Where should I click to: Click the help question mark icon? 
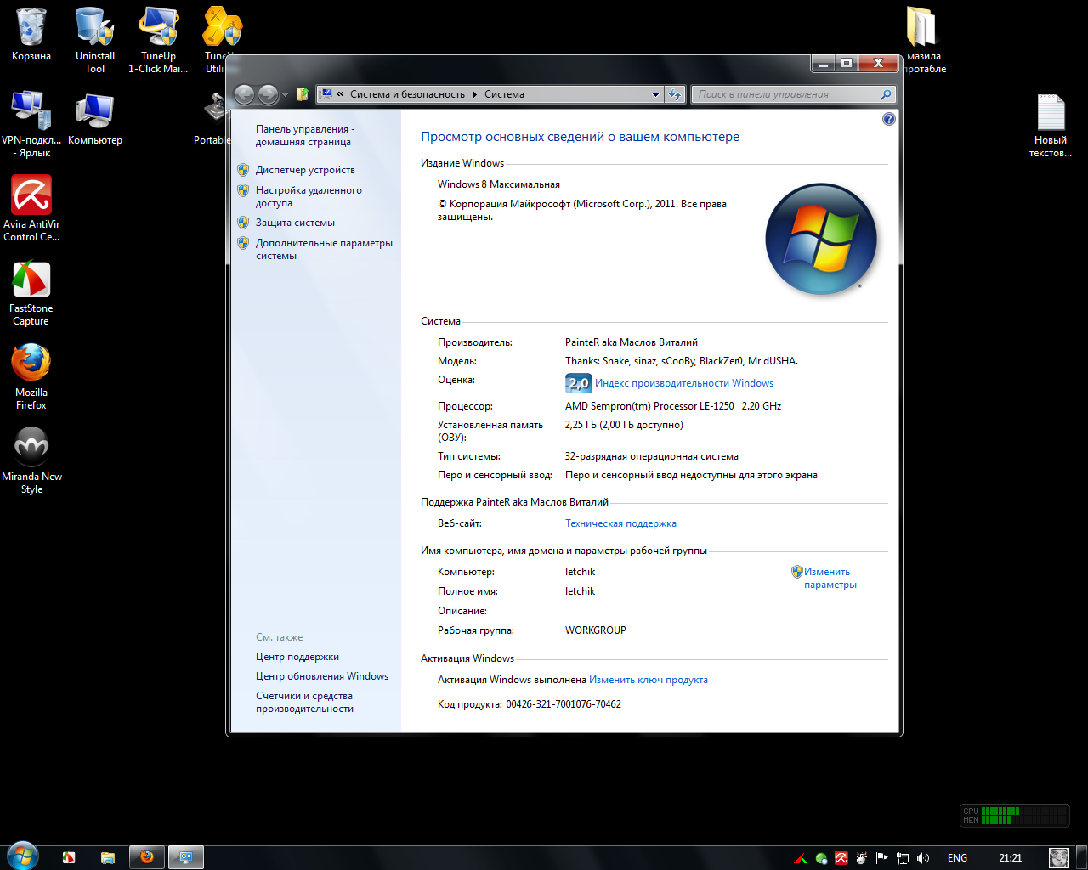889,119
